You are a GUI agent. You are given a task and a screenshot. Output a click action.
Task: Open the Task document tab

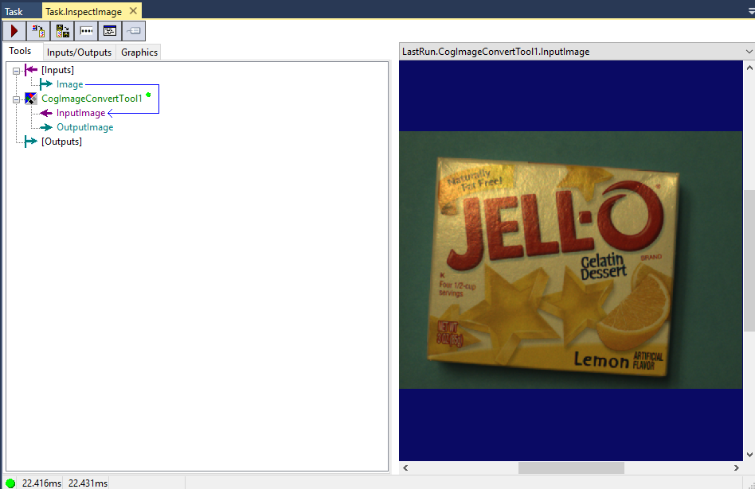pos(14,11)
